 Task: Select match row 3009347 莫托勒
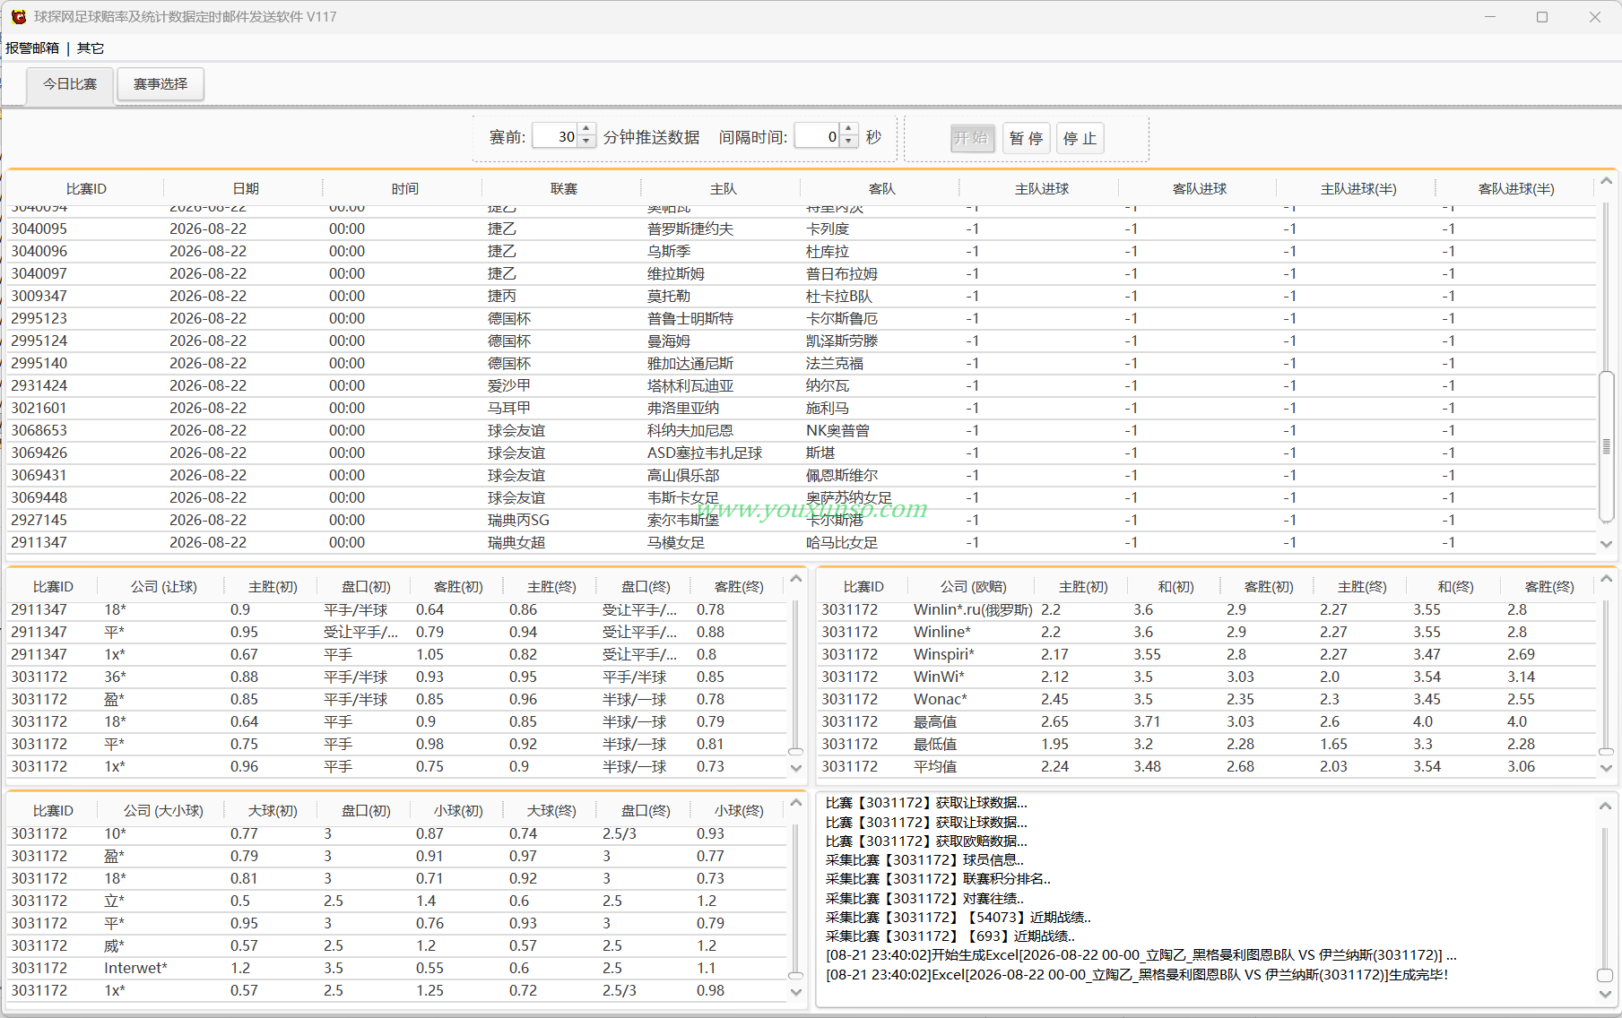(802, 297)
